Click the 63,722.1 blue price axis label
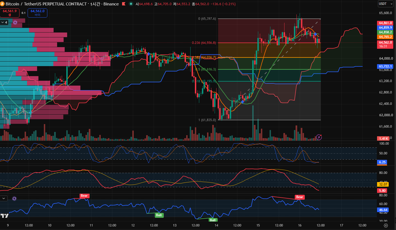This screenshot has width=396, height=230. [385, 66]
